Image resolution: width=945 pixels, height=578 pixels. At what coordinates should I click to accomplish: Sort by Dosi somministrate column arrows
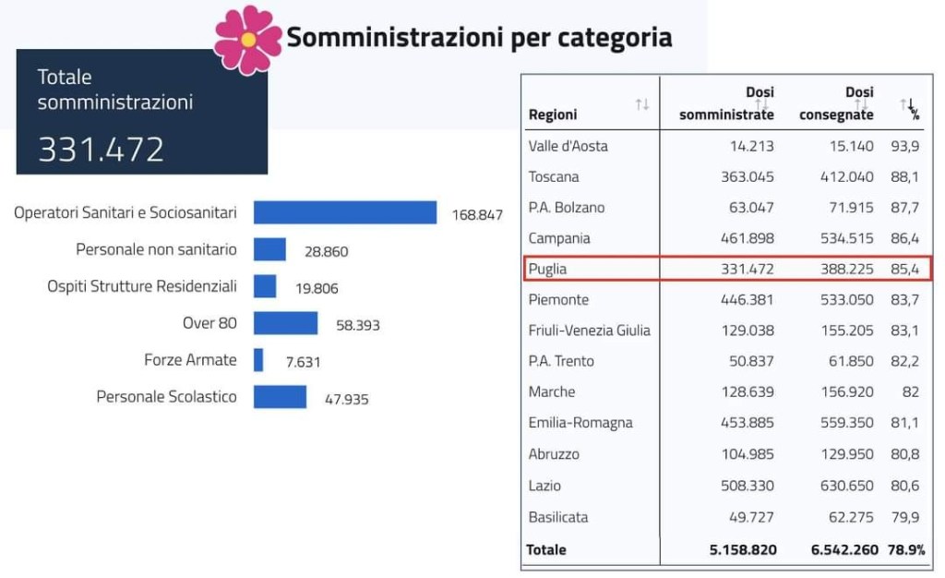pyautogui.click(x=761, y=104)
